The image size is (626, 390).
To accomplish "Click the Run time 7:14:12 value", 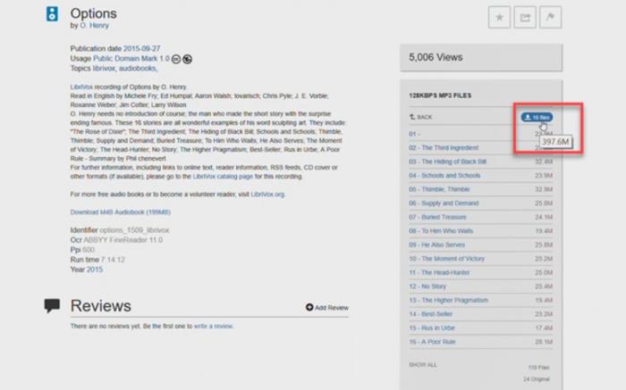I will tap(113, 260).
